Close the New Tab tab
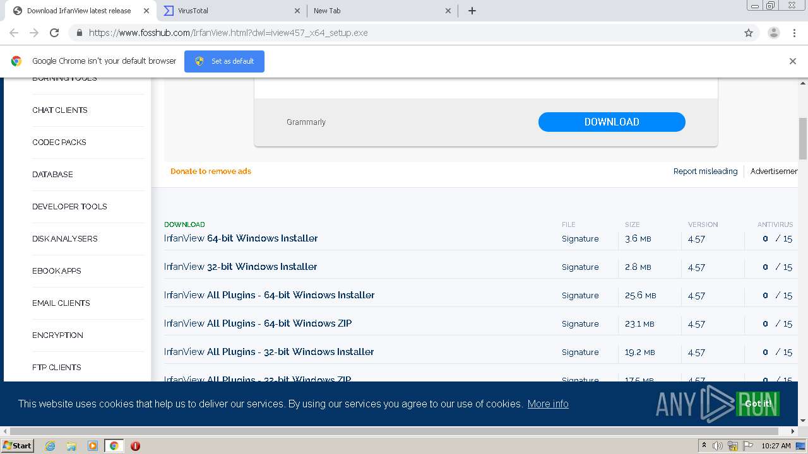The height and width of the screenshot is (454, 808). [x=448, y=11]
